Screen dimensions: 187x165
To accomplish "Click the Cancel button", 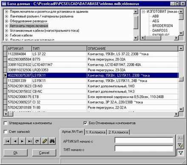I will click(44, 153).
